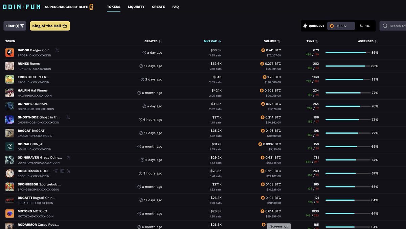Sort the table by Ascended percent
The width and height of the screenshot is (406, 229).
click(x=368, y=41)
